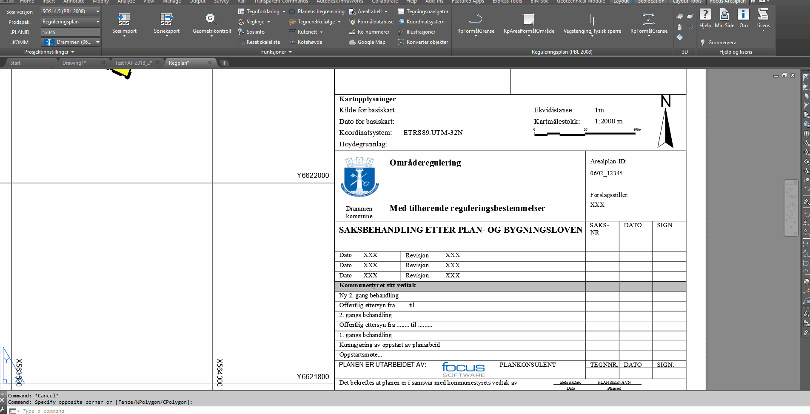Select the Vegstenging, fysisk sperre tool

tap(592, 20)
